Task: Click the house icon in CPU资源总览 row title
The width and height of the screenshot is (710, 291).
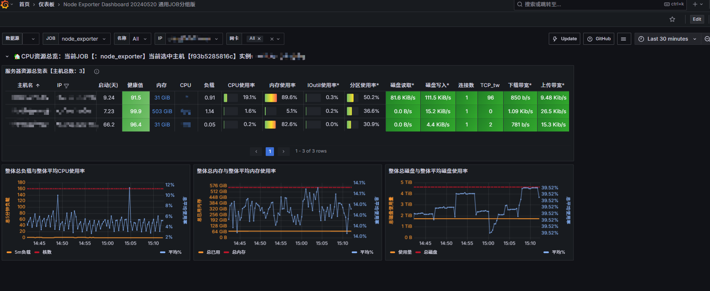Action: point(17,56)
